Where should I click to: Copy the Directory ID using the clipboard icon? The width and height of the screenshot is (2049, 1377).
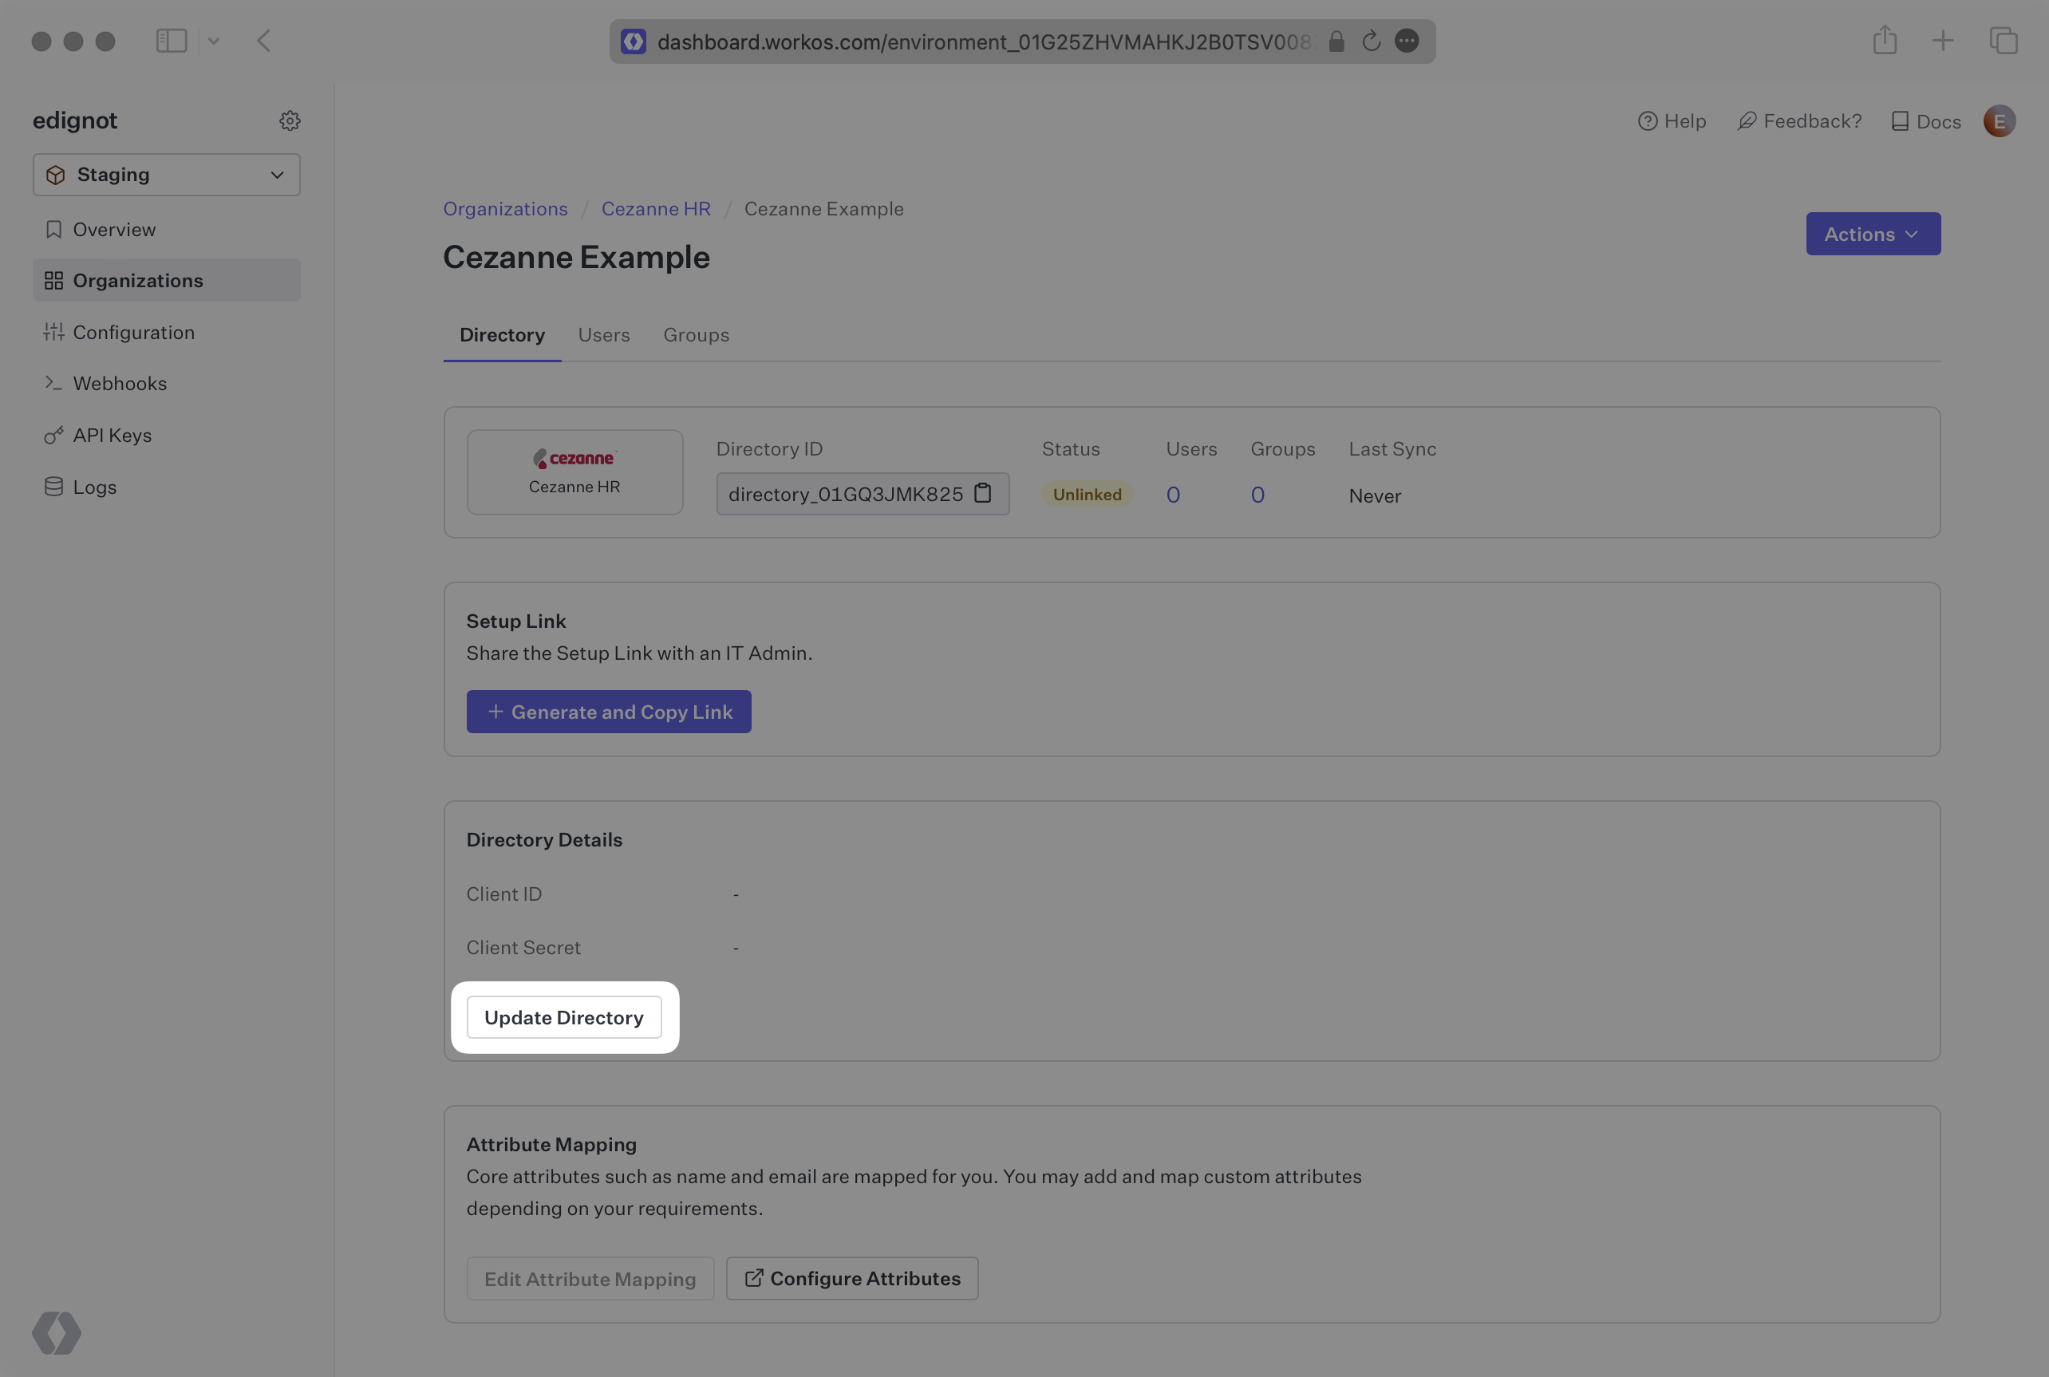983,494
